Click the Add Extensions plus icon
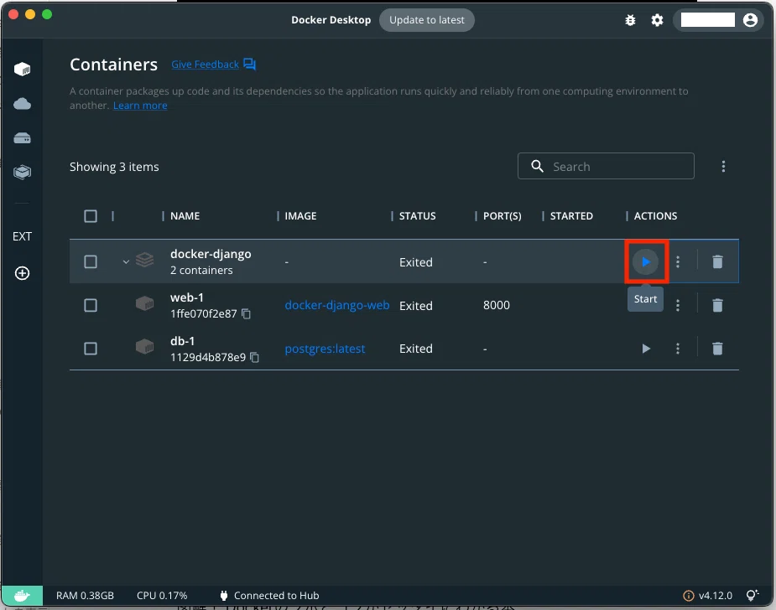Viewport: 776px width, 610px height. pos(21,273)
